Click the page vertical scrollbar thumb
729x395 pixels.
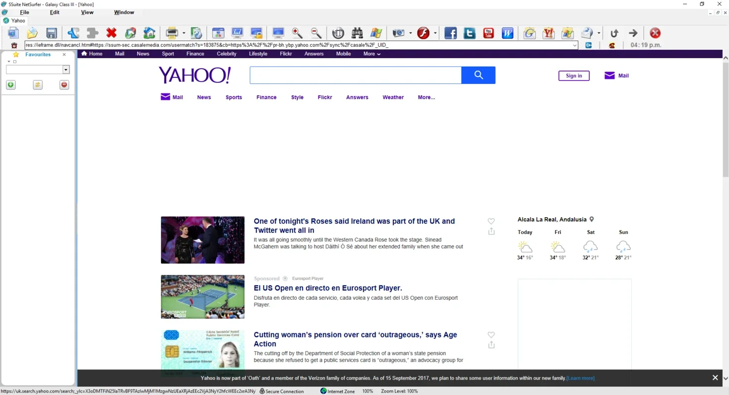pyautogui.click(x=726, y=119)
